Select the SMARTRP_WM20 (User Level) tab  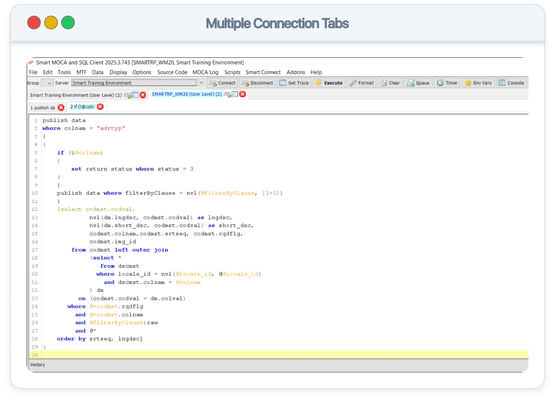click(x=187, y=94)
